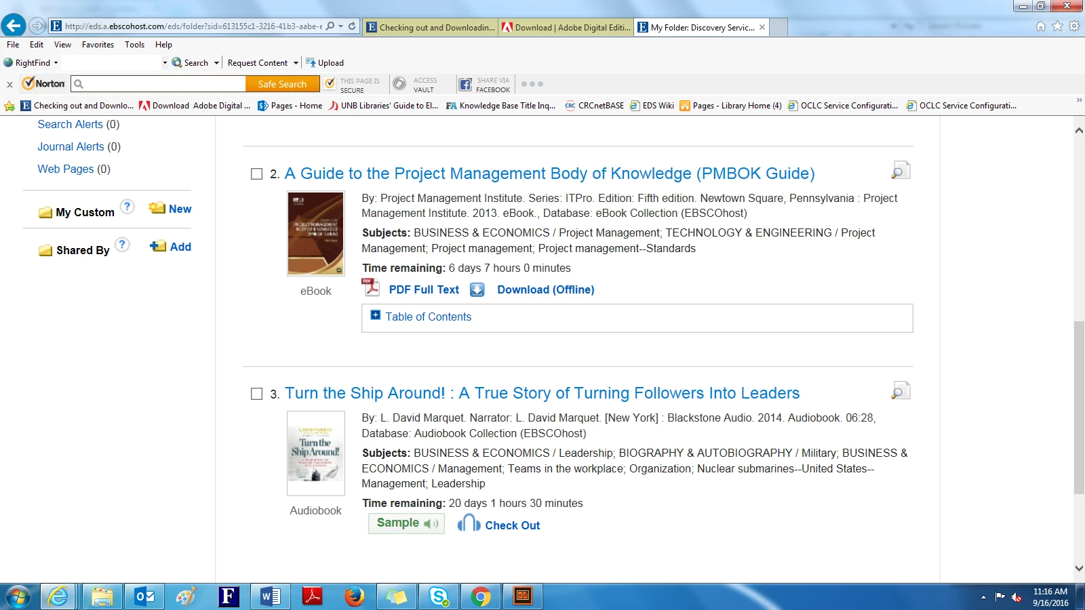Click the Upload toolbar item
This screenshot has height=610, width=1085.
[x=325, y=62]
